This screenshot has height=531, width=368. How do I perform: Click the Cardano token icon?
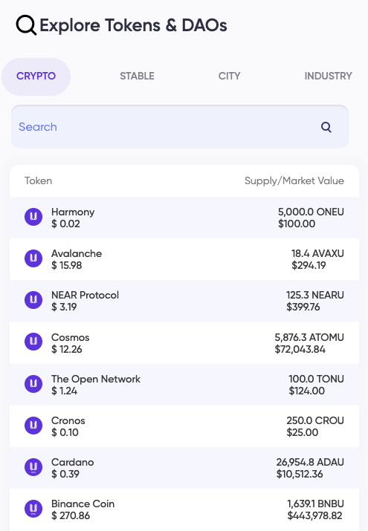[33, 467]
